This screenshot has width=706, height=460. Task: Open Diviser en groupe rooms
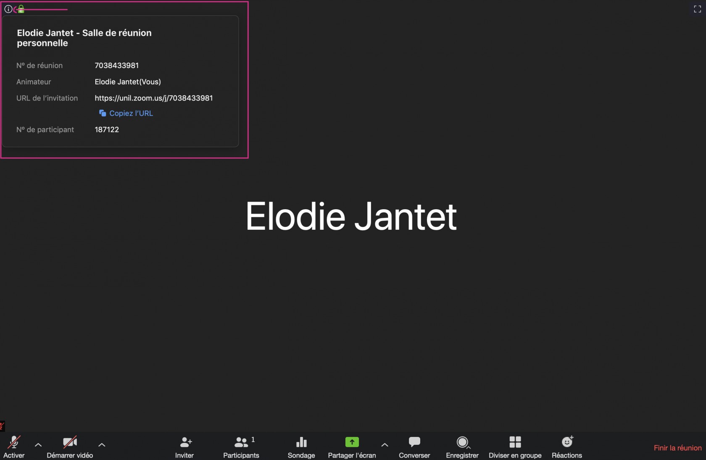(x=515, y=447)
